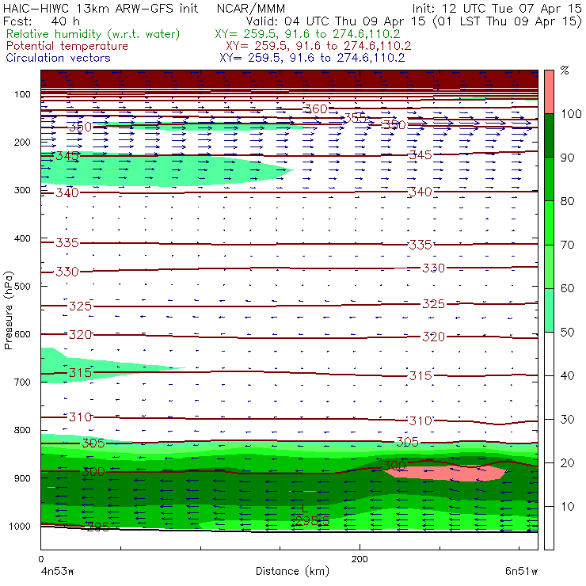The image size is (586, 586).
Task: Click the 700 hPa pressure tick label
Action: [22, 382]
